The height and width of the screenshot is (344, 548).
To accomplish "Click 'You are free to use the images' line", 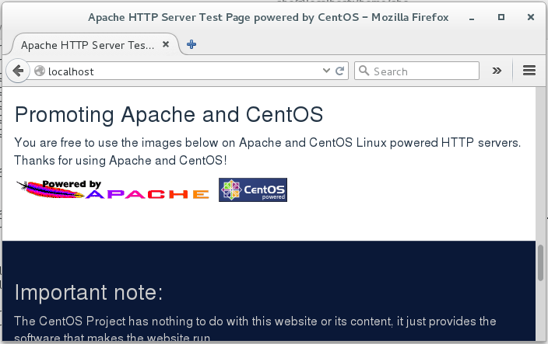I will click(267, 143).
